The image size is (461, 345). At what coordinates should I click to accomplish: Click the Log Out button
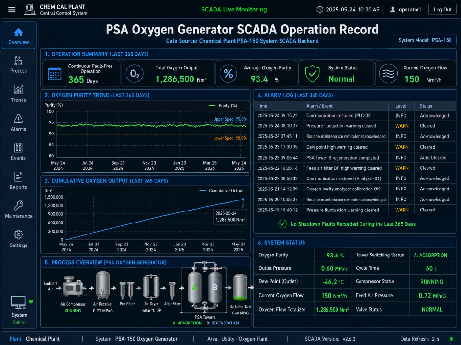(442, 10)
